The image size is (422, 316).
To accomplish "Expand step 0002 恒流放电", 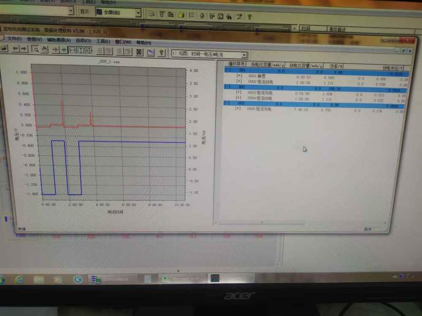I will pyautogui.click(x=239, y=81).
